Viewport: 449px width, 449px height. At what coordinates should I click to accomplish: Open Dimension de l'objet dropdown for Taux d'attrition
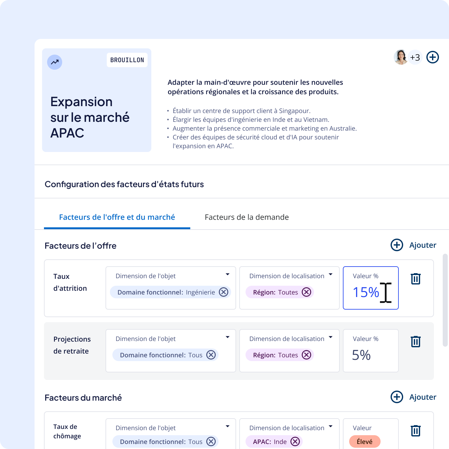(x=228, y=275)
